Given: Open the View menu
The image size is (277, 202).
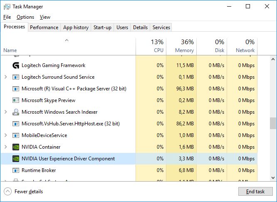Looking at the screenshot, I should pos(45,17).
